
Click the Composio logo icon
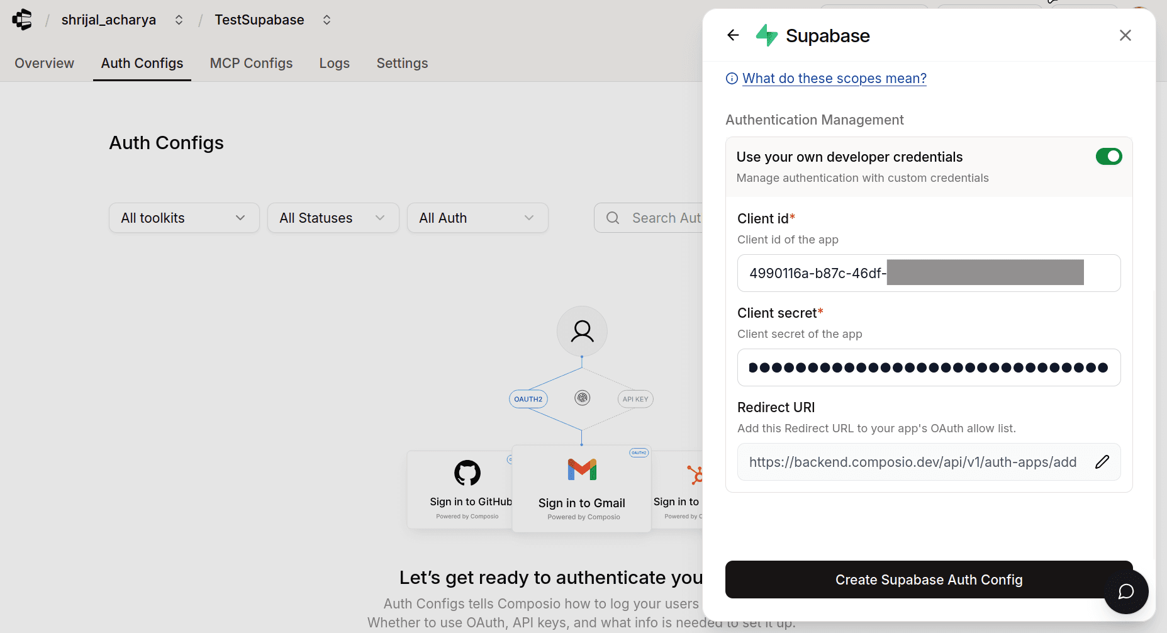point(22,20)
